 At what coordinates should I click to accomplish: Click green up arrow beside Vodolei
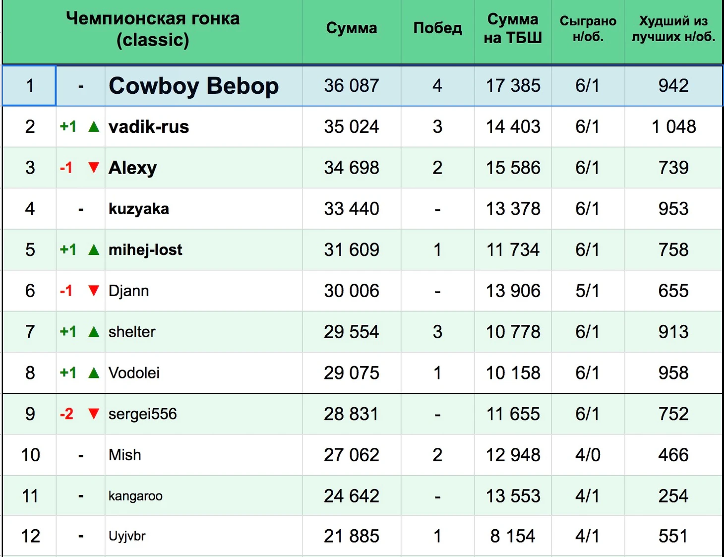point(94,373)
